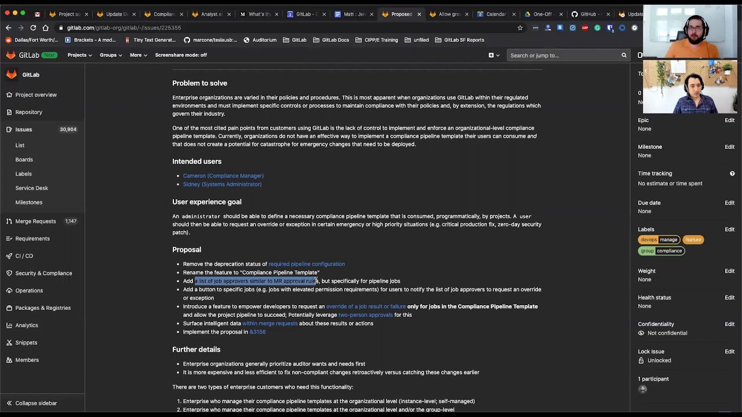Image resolution: width=742 pixels, height=417 pixels.
Task: Open the Cameron (Compliance Manager) link
Action: 223,176
